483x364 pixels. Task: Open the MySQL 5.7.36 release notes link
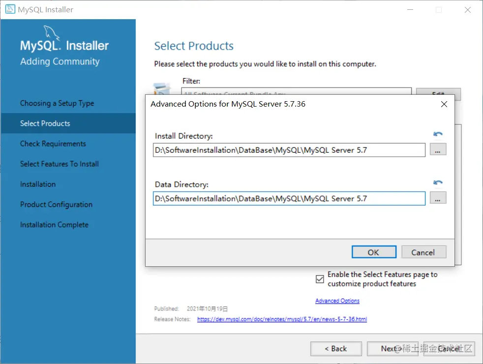[x=282, y=319]
